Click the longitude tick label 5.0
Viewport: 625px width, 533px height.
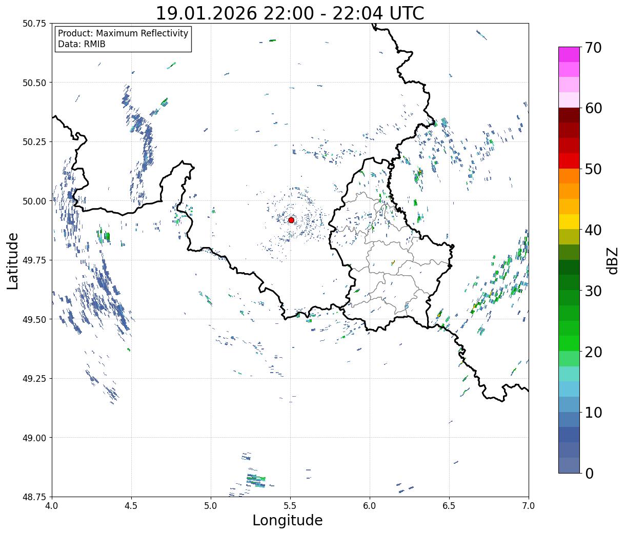[211, 506]
